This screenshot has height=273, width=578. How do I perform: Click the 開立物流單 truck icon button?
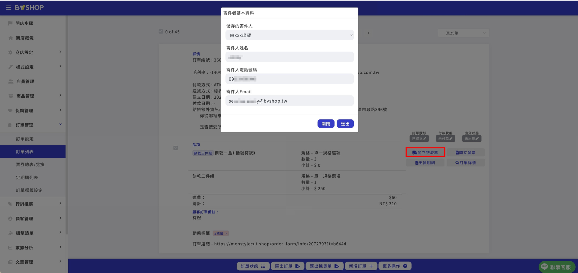[x=425, y=152]
